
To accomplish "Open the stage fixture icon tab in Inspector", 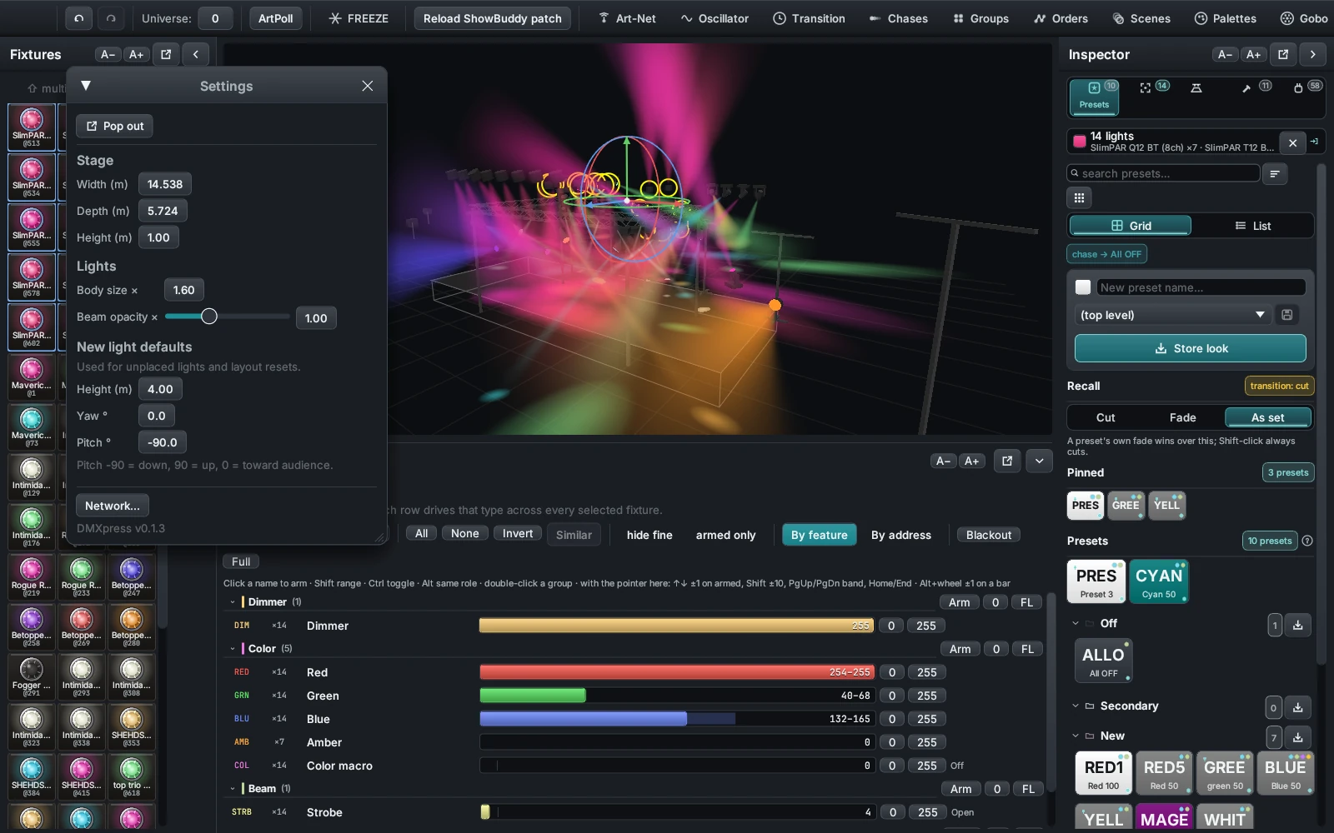I will pos(1196,87).
